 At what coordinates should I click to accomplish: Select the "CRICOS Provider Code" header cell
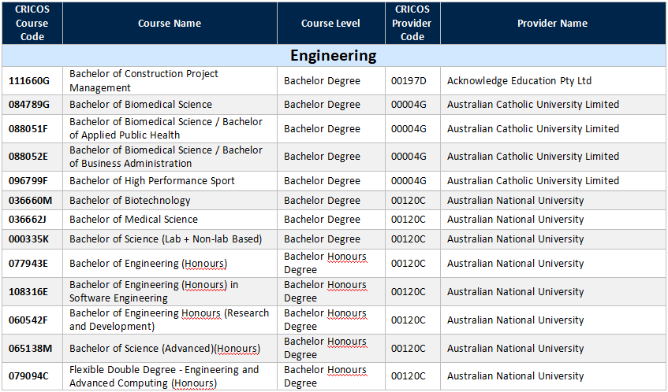tap(412, 24)
